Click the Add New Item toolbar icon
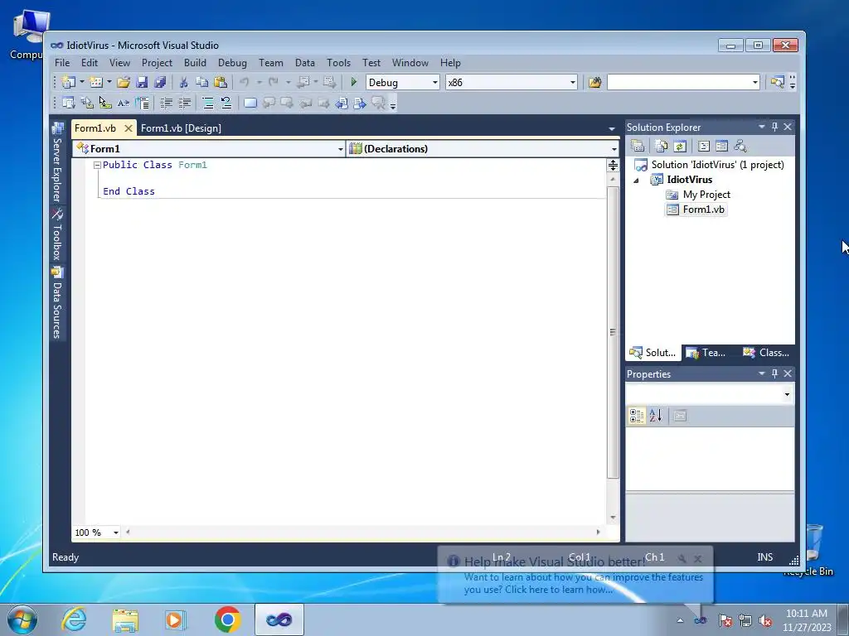 [96, 82]
